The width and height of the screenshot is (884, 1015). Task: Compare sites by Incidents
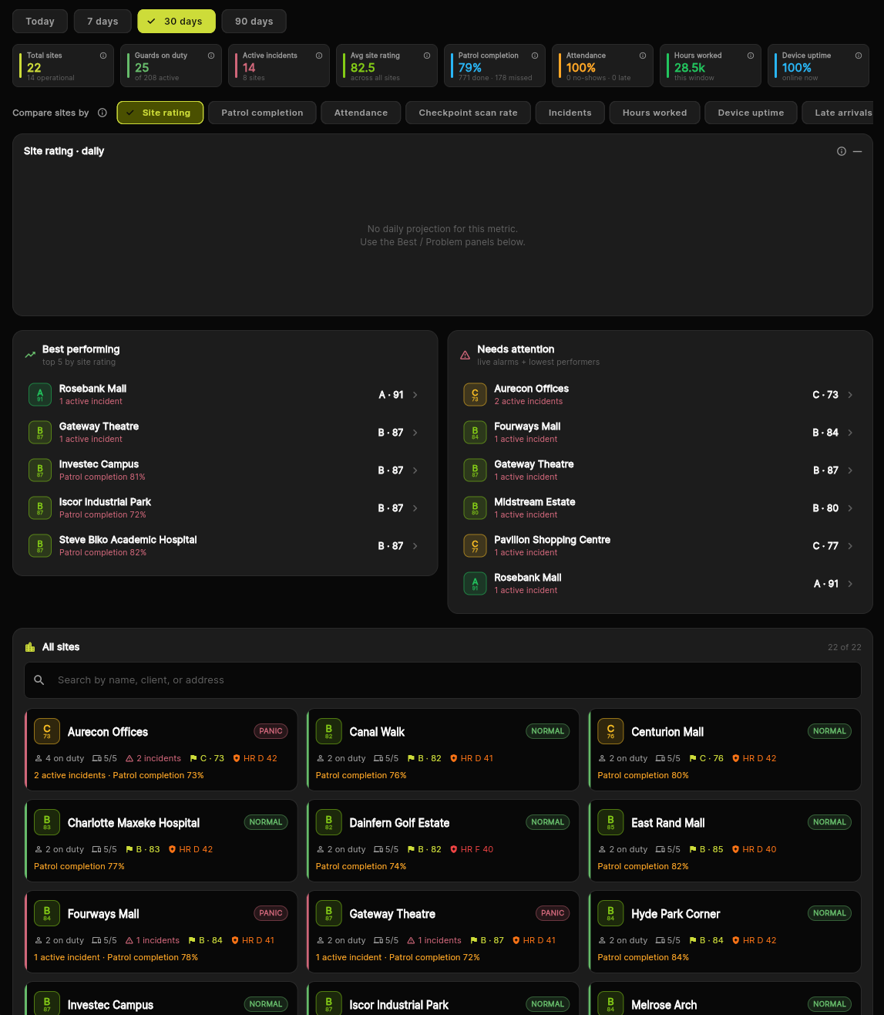click(x=570, y=113)
